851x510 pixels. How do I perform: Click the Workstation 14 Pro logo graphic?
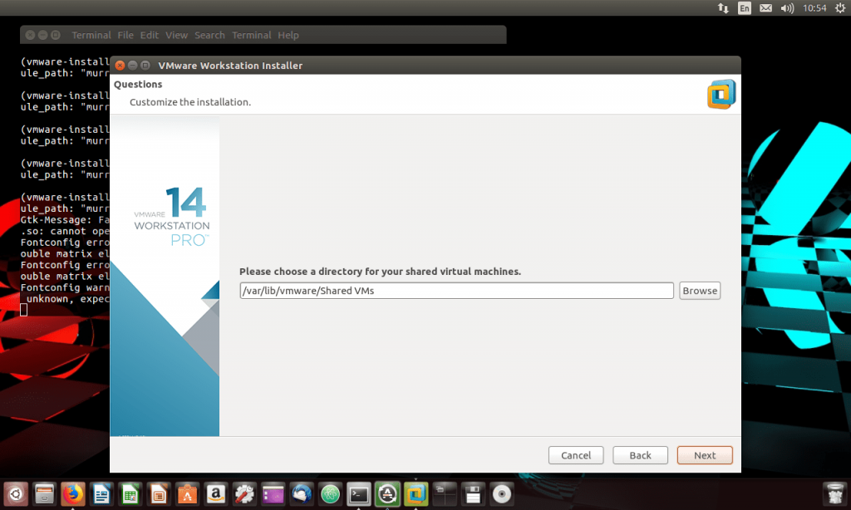[x=171, y=217]
